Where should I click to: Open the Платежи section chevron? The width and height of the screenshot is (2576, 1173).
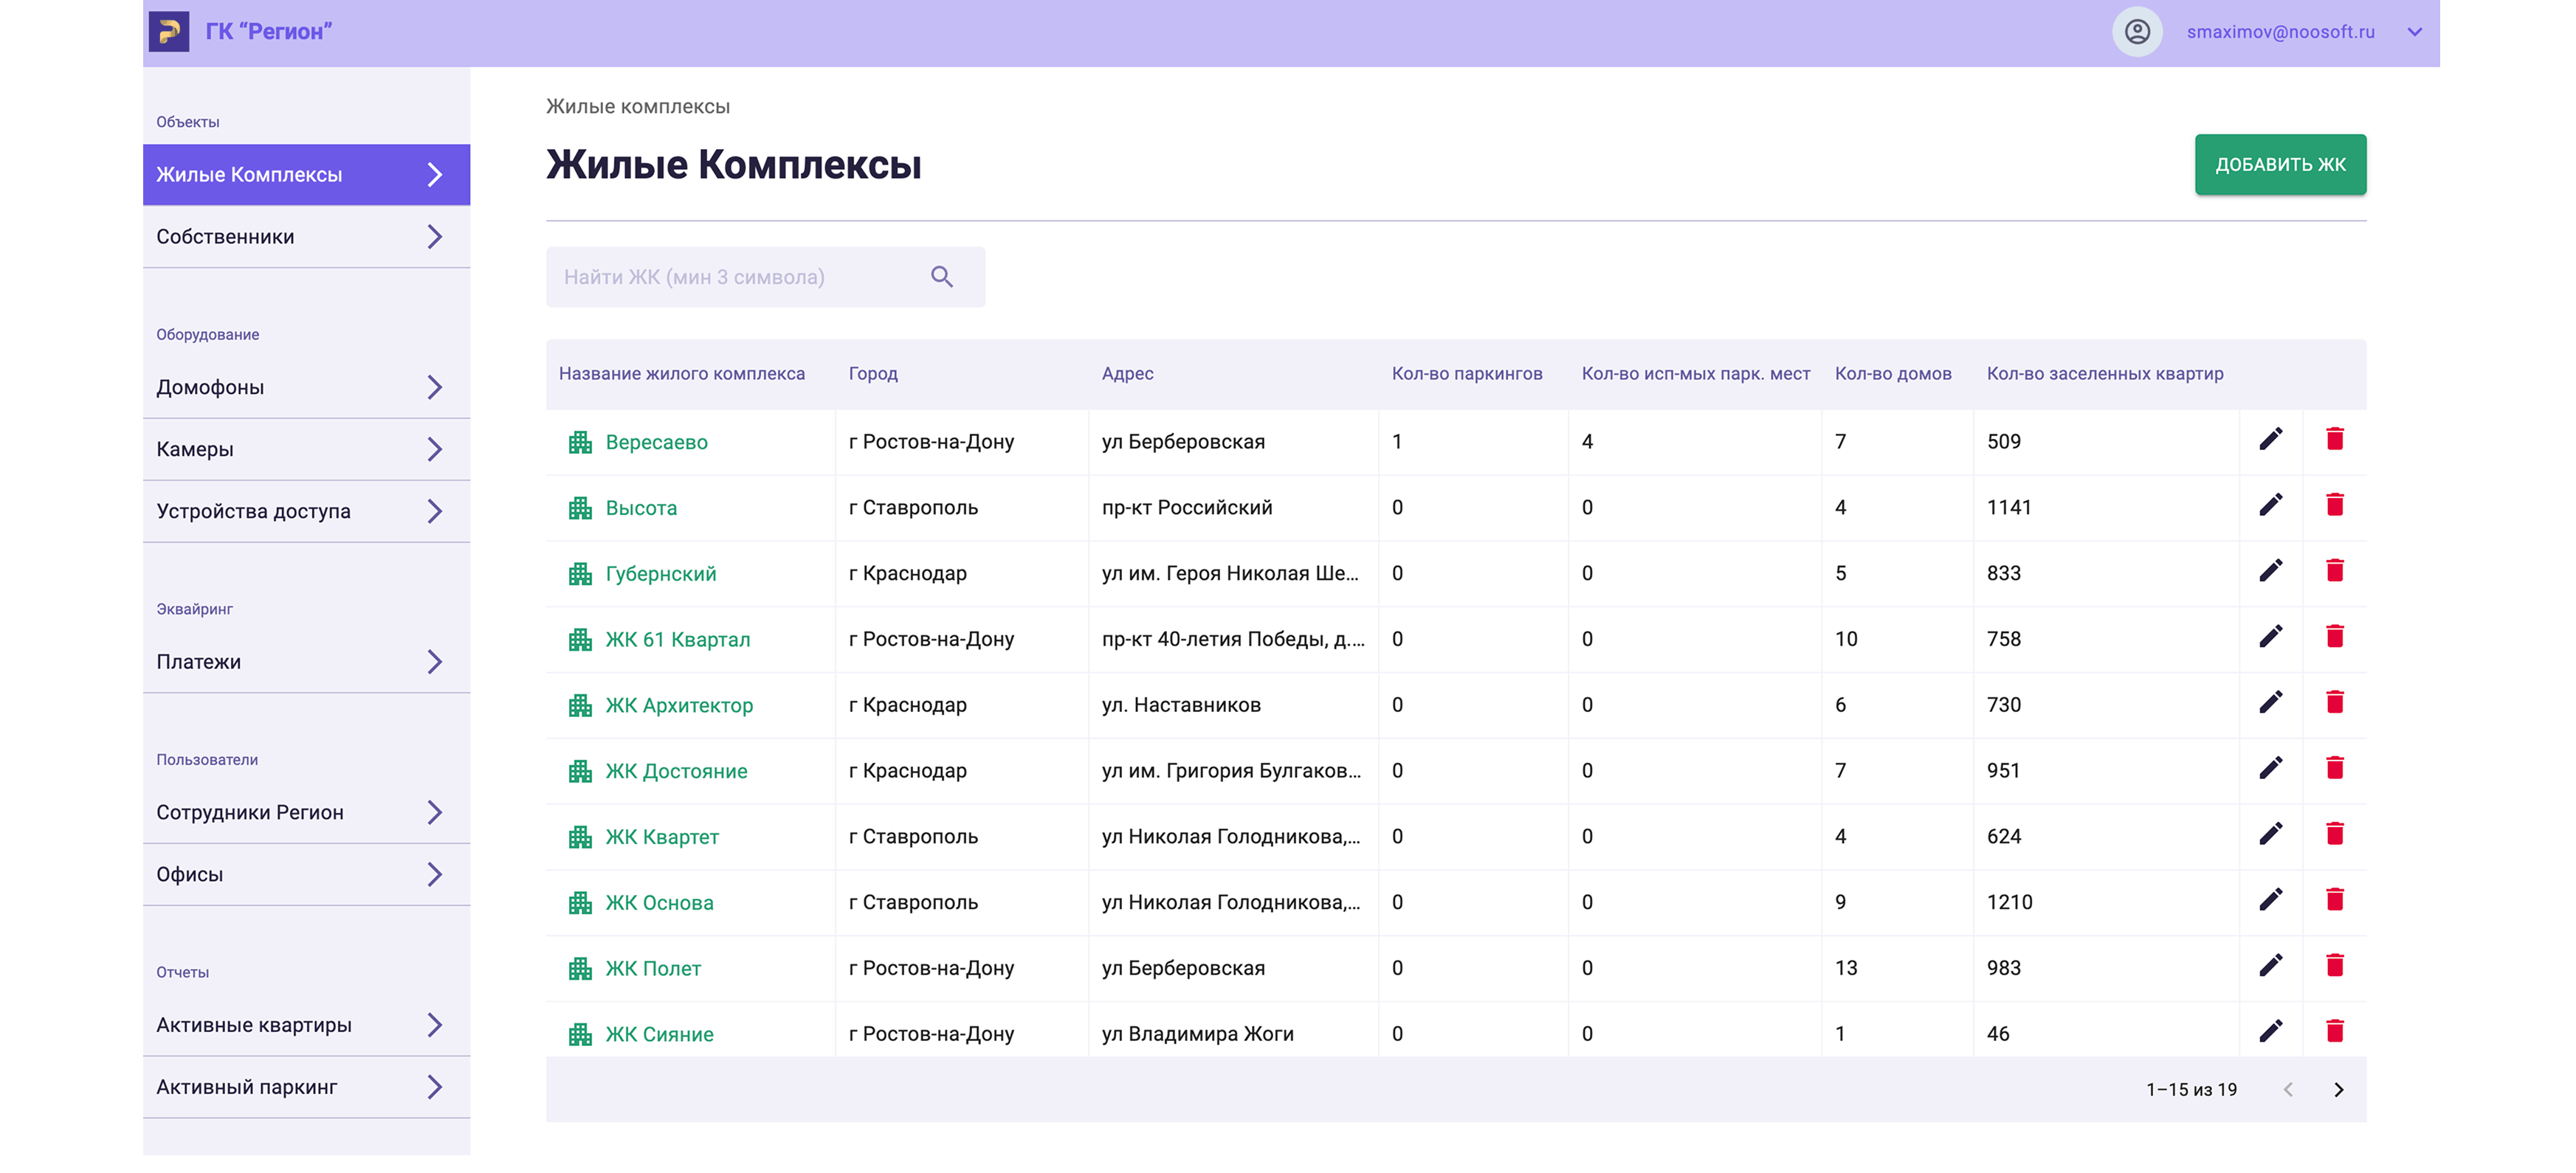(434, 662)
